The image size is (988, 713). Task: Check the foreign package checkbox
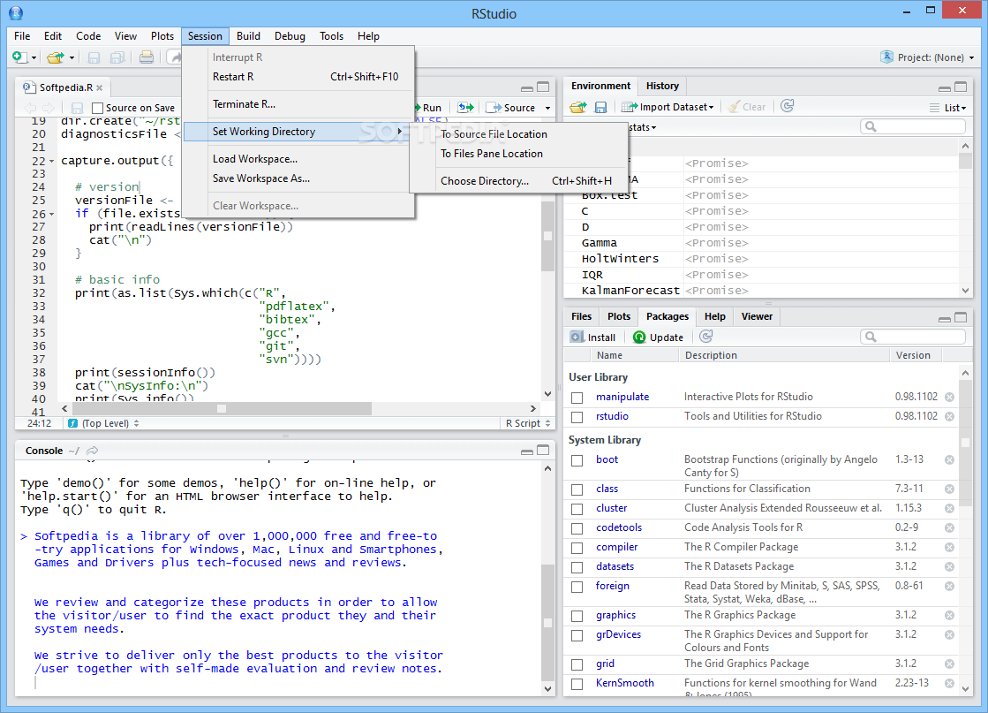pos(577,587)
